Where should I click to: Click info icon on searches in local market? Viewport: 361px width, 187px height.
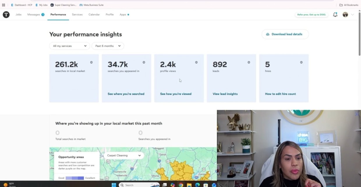(91, 62)
